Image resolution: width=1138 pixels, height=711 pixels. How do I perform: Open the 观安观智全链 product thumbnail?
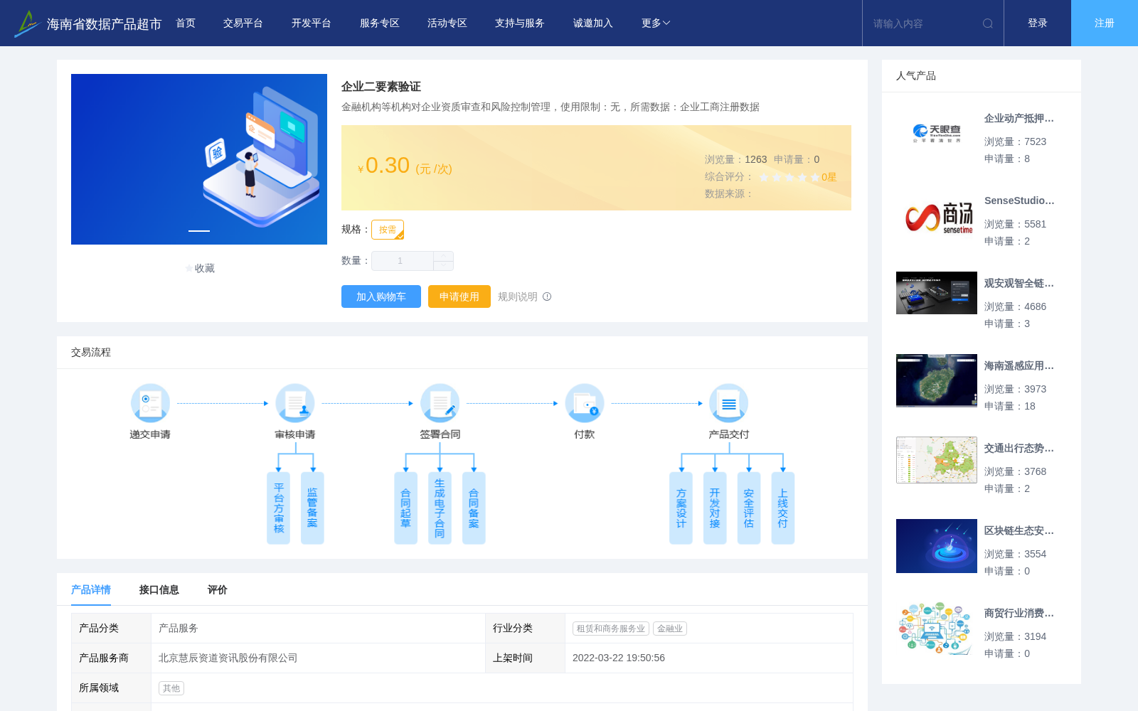click(x=937, y=293)
